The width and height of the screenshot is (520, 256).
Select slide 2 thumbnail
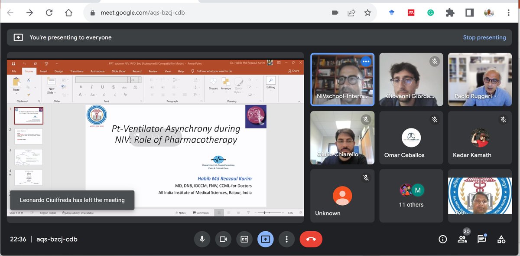(x=29, y=136)
